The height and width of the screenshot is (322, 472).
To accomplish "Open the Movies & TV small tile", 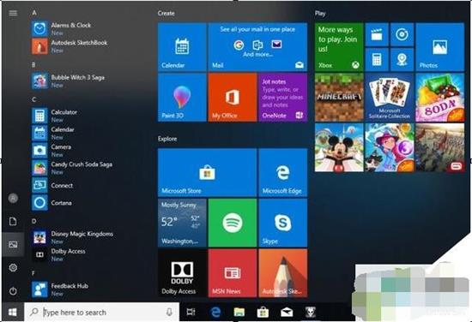I will click(x=377, y=34).
